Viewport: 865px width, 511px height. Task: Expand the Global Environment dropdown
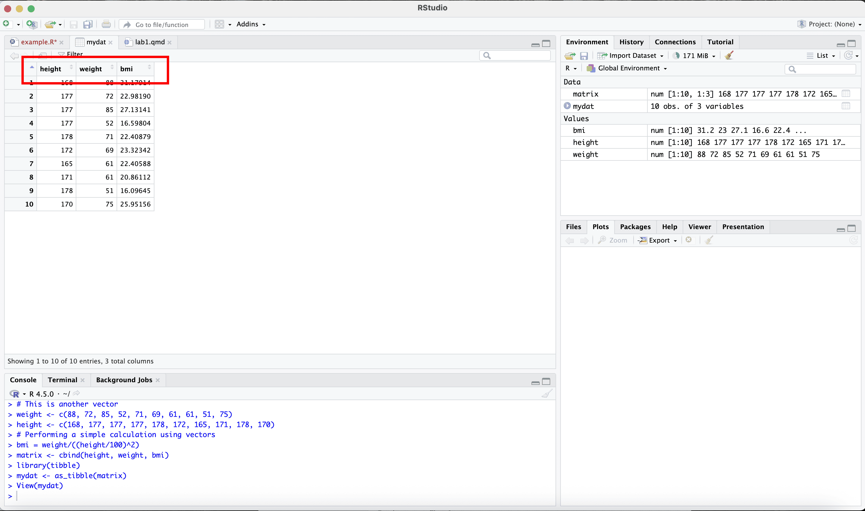[x=629, y=68]
